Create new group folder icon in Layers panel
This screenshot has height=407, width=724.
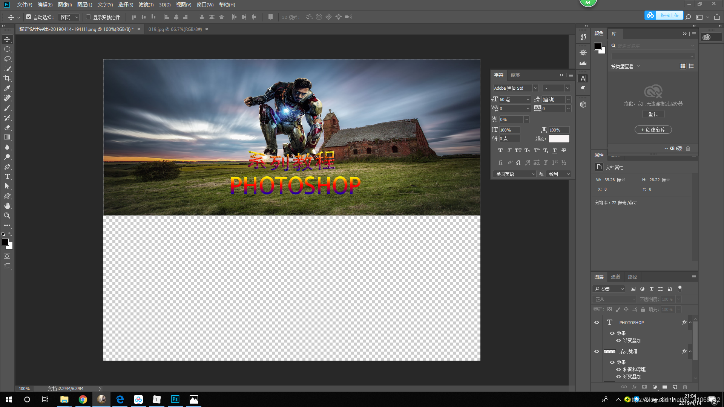[665, 387]
